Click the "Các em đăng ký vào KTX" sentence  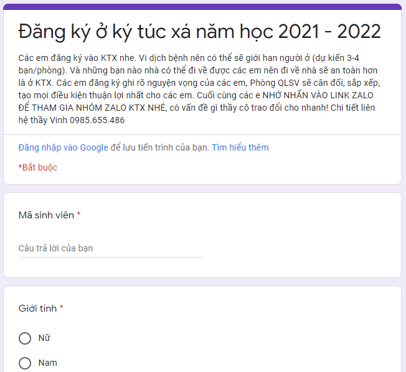pyautogui.click(x=68, y=58)
